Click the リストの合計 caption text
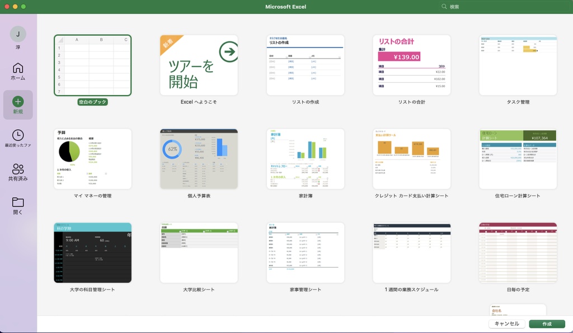The width and height of the screenshot is (573, 333). coord(412,102)
